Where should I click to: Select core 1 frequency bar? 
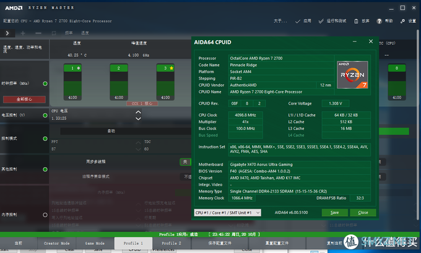point(72,82)
